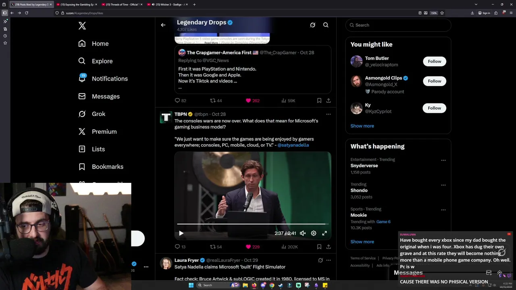Image resolution: width=516 pixels, height=290 pixels.
Task: Follow Ky
Action: point(435,108)
